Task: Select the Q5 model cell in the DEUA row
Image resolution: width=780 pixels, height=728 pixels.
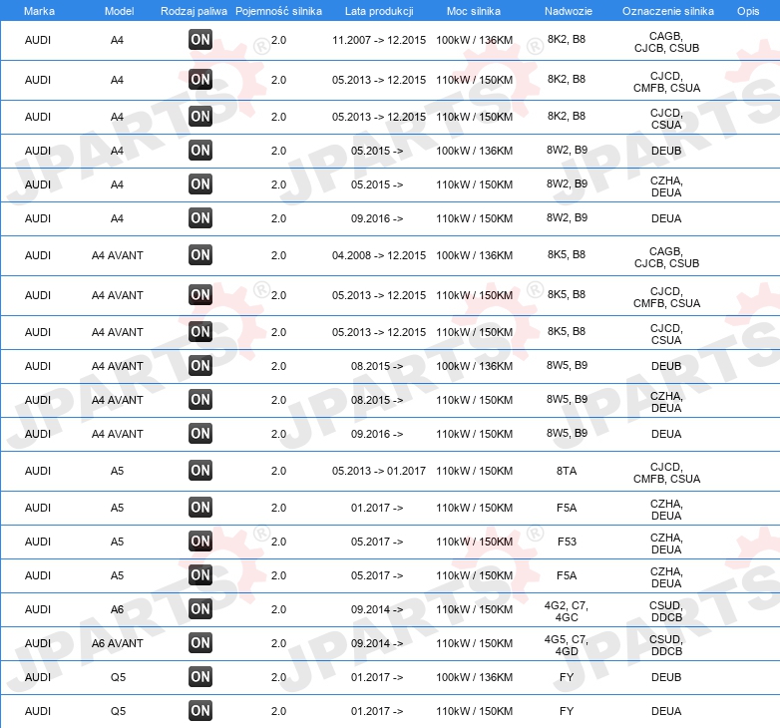Action: [x=118, y=711]
